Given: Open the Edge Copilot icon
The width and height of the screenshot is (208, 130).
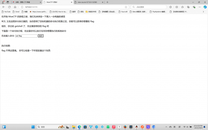Looking at the screenshot, I should pos(205,7).
